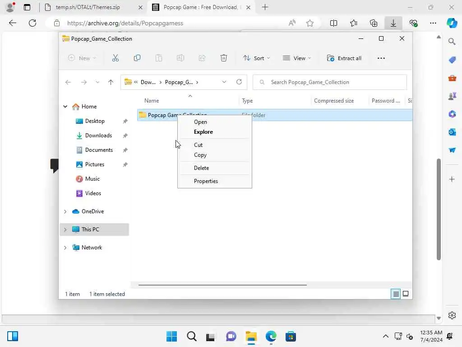Open Browser essentials heart icon

tap(413, 23)
